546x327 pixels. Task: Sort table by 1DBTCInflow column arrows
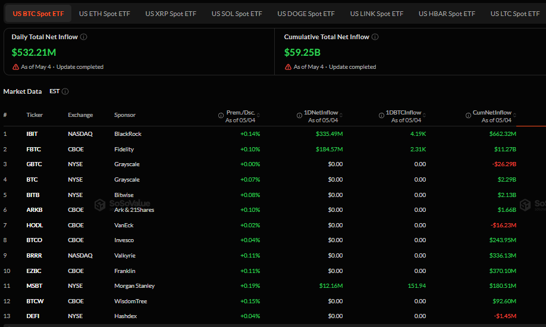424,115
